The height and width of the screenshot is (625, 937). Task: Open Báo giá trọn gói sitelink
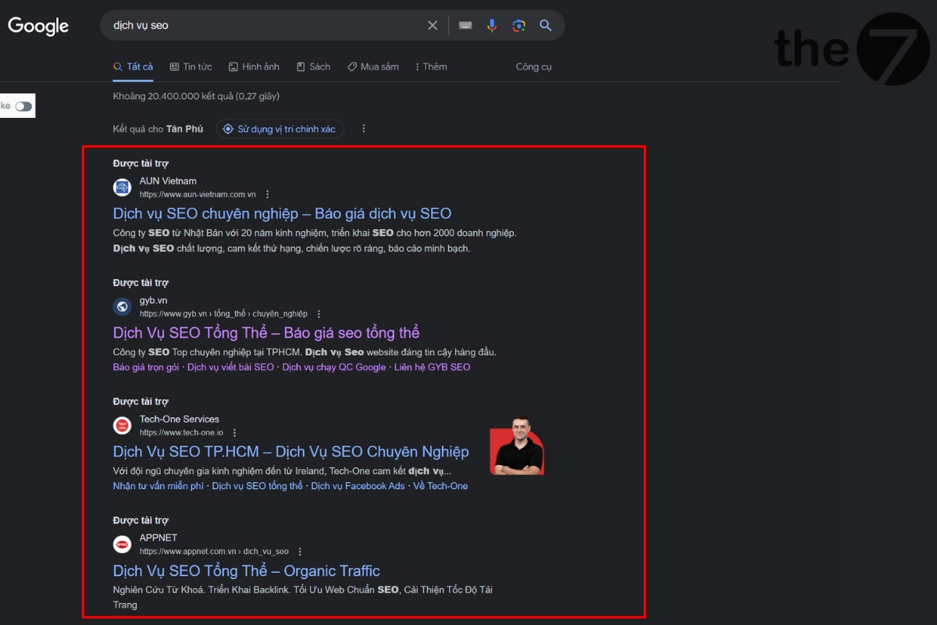(x=146, y=367)
